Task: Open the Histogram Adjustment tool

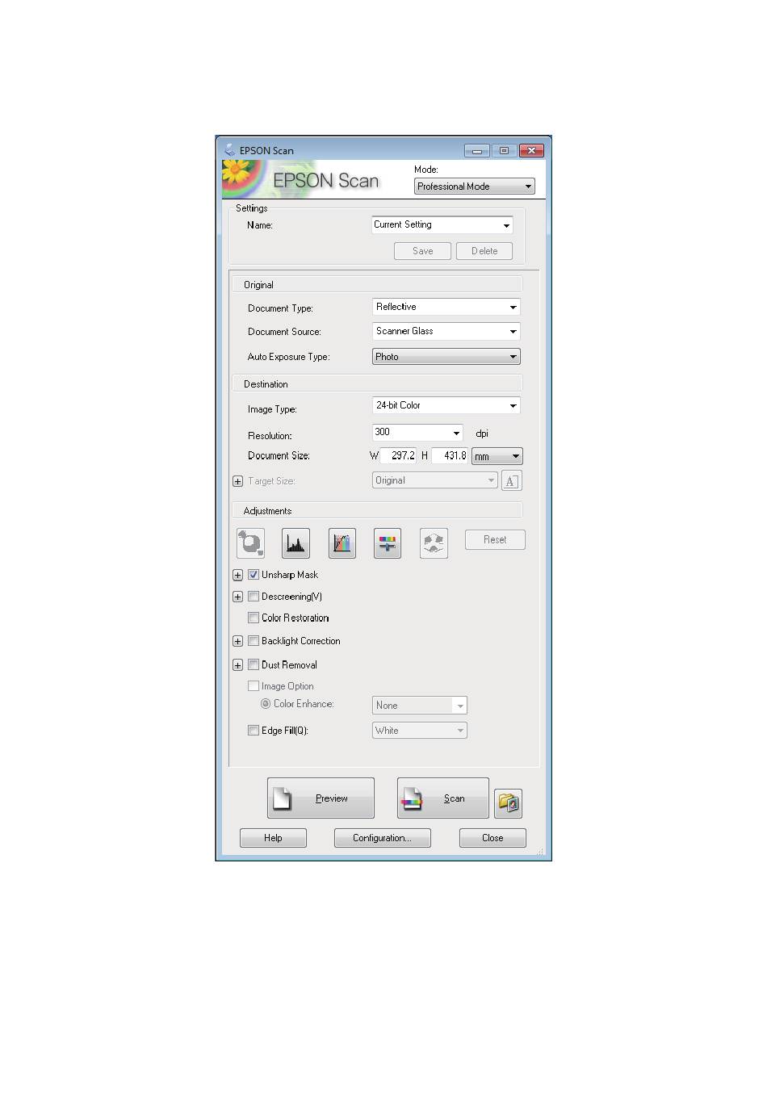Action: pyautogui.click(x=295, y=543)
